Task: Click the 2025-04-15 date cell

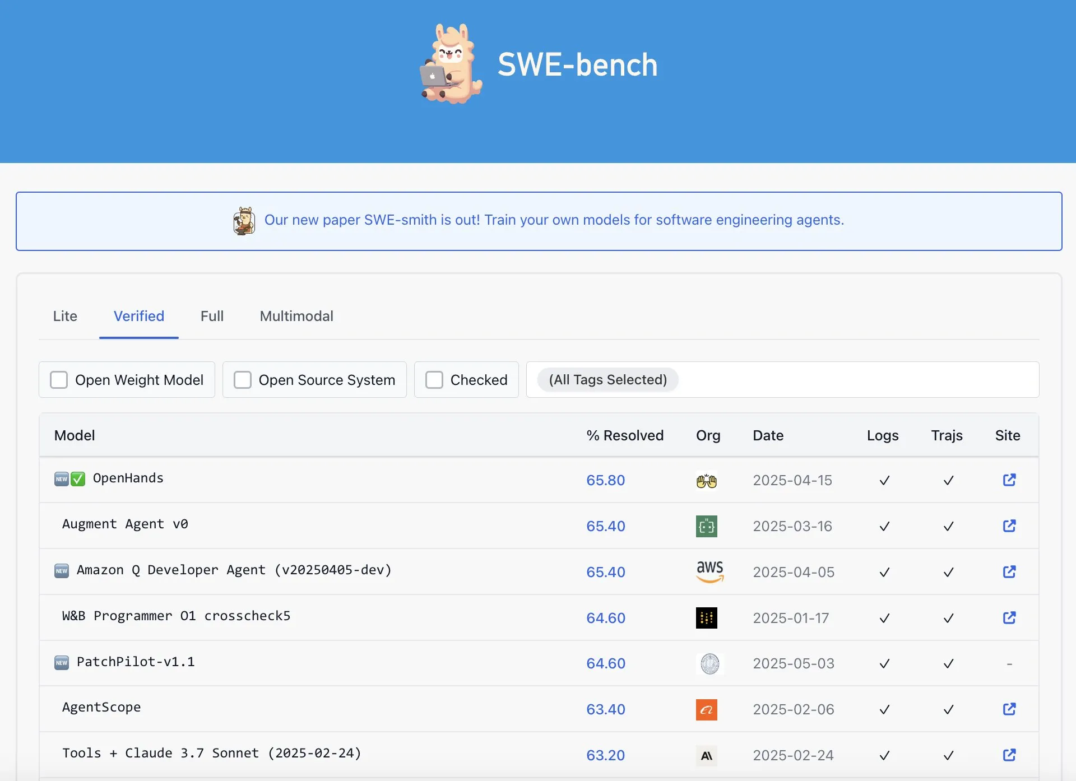Action: (x=792, y=481)
